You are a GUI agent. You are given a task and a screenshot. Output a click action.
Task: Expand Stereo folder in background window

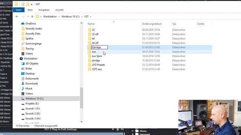tap(133, 131)
